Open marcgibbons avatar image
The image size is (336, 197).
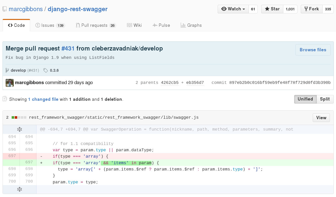coord(10,83)
